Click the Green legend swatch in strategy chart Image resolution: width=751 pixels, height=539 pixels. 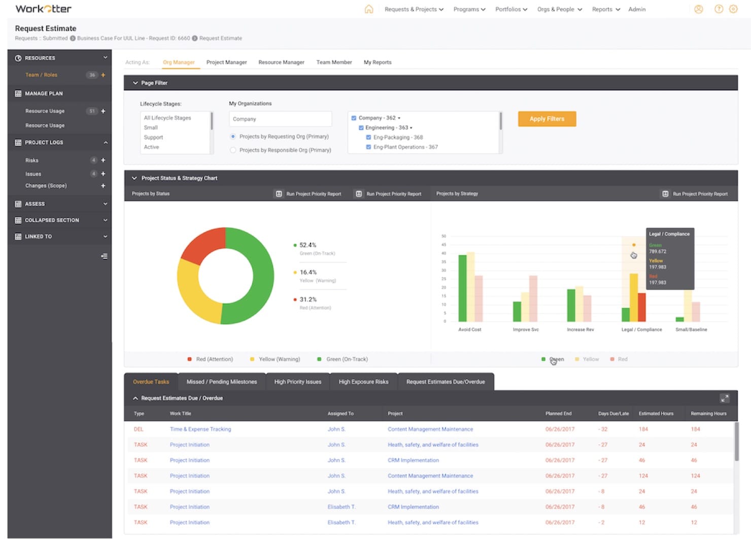click(x=543, y=359)
